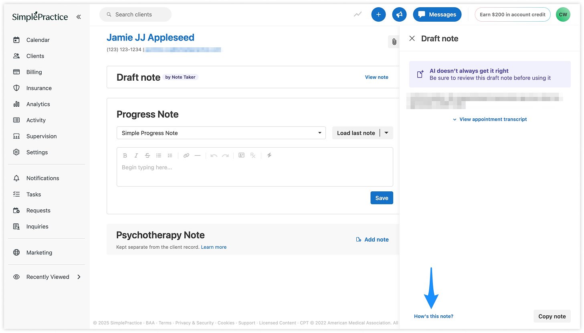This screenshot has width=584, height=333.
Task: Expand View appointment transcript
Action: 490,119
